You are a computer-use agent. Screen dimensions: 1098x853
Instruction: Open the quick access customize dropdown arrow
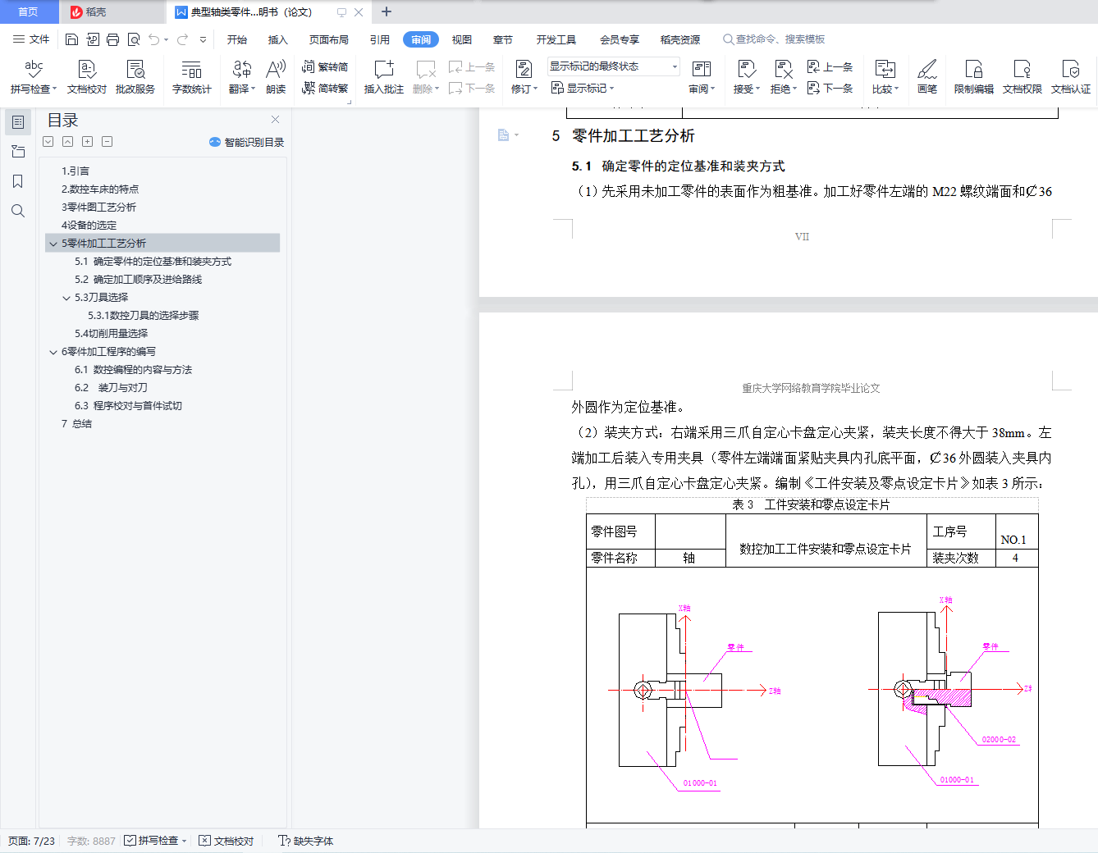click(x=204, y=39)
